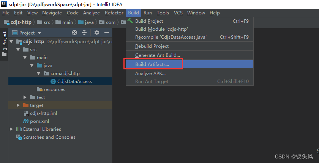Screen dimensions: 319x163
Task: Hide Project panel with minimize dash icon
Action: tap(107, 33)
